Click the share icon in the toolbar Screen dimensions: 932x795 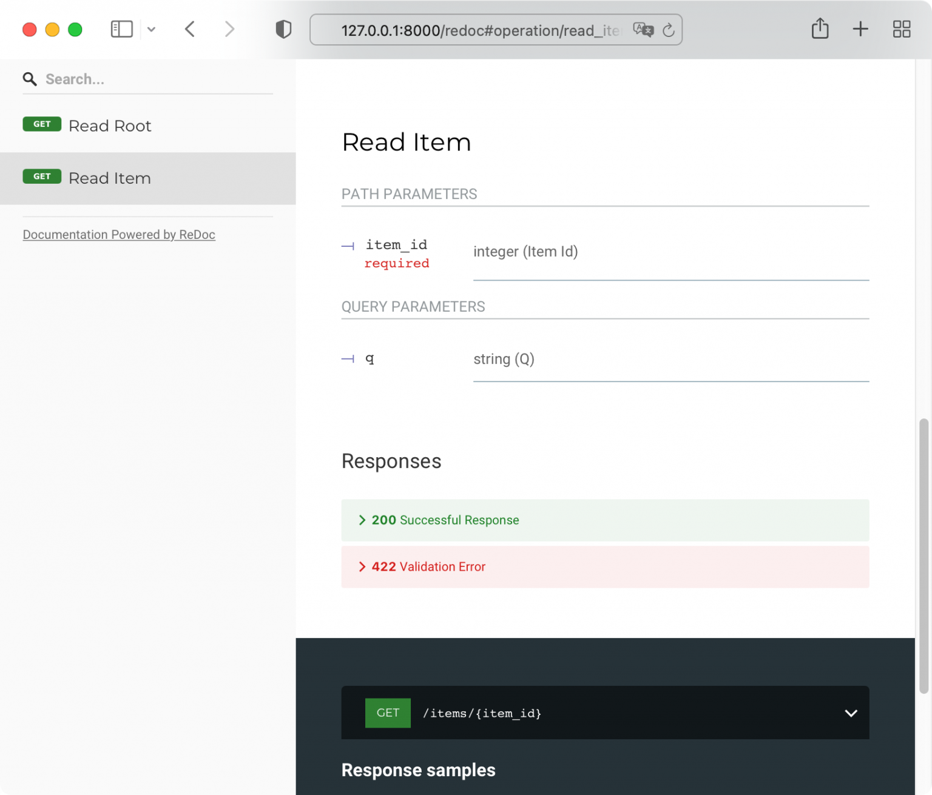click(x=820, y=29)
